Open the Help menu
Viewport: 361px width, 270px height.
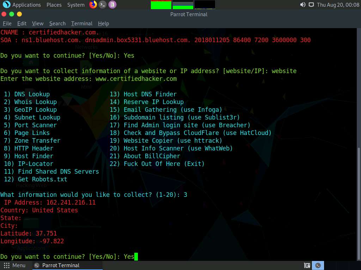tap(103, 24)
